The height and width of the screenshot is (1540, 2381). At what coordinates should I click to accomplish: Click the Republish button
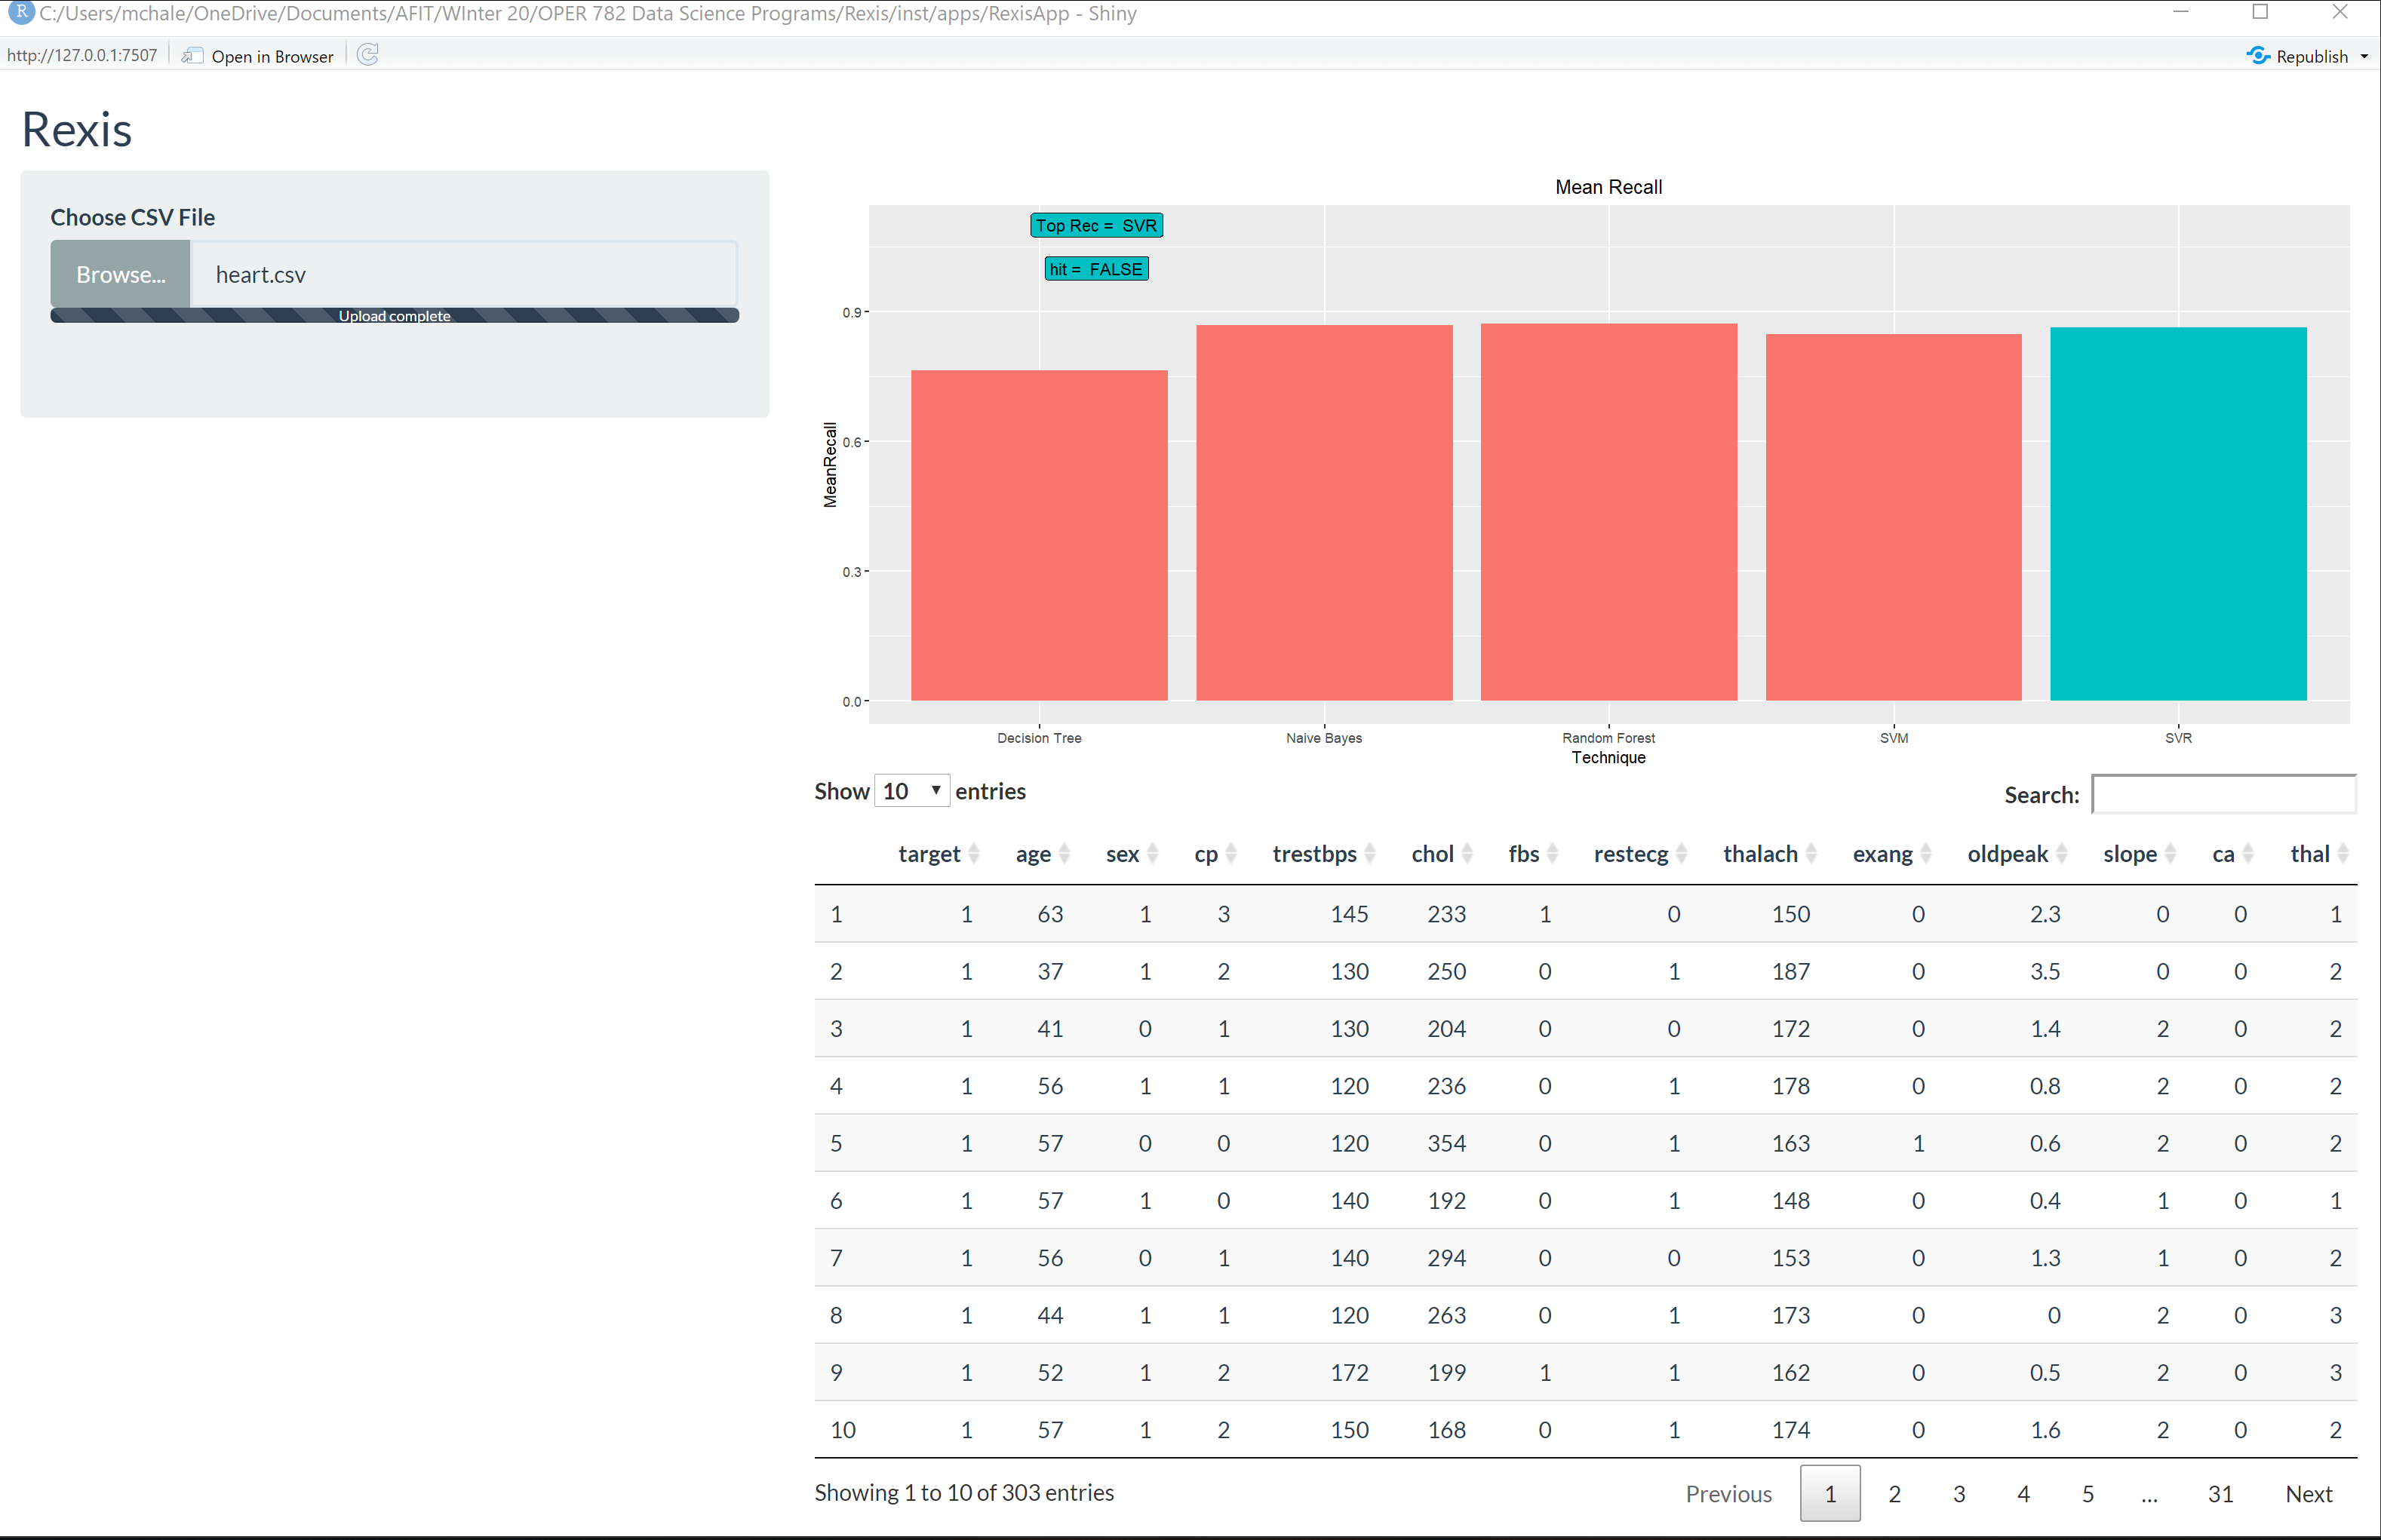[x=2297, y=56]
